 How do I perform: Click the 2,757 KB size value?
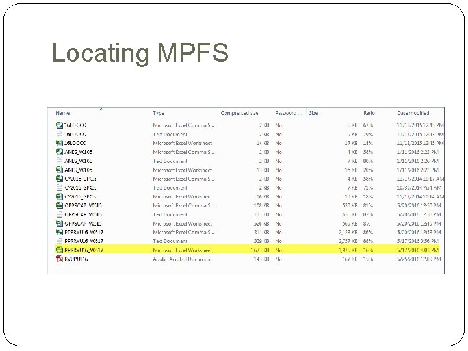[348, 241]
